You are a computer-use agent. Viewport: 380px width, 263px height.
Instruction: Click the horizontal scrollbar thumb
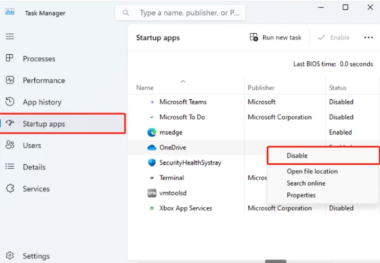tap(276, 261)
